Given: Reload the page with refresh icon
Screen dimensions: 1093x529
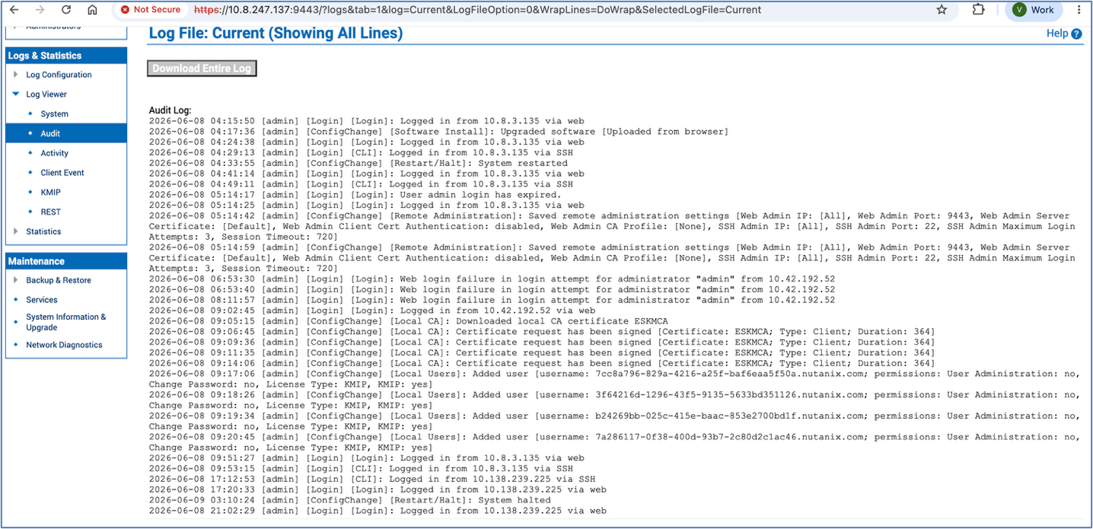Looking at the screenshot, I should pos(66,10).
